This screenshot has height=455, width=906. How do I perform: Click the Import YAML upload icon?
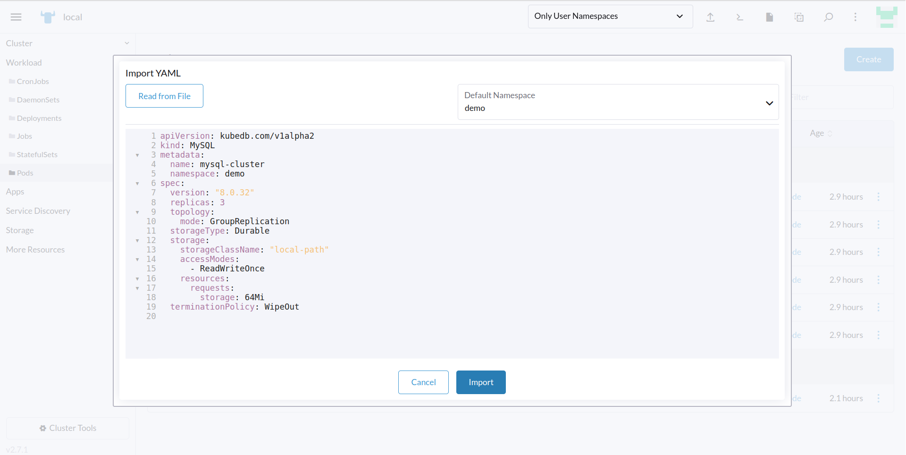pos(710,17)
